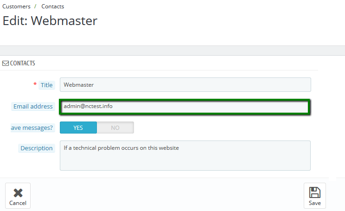Switch save messages toggle to NO
The height and width of the screenshot is (211, 345).
pos(115,128)
